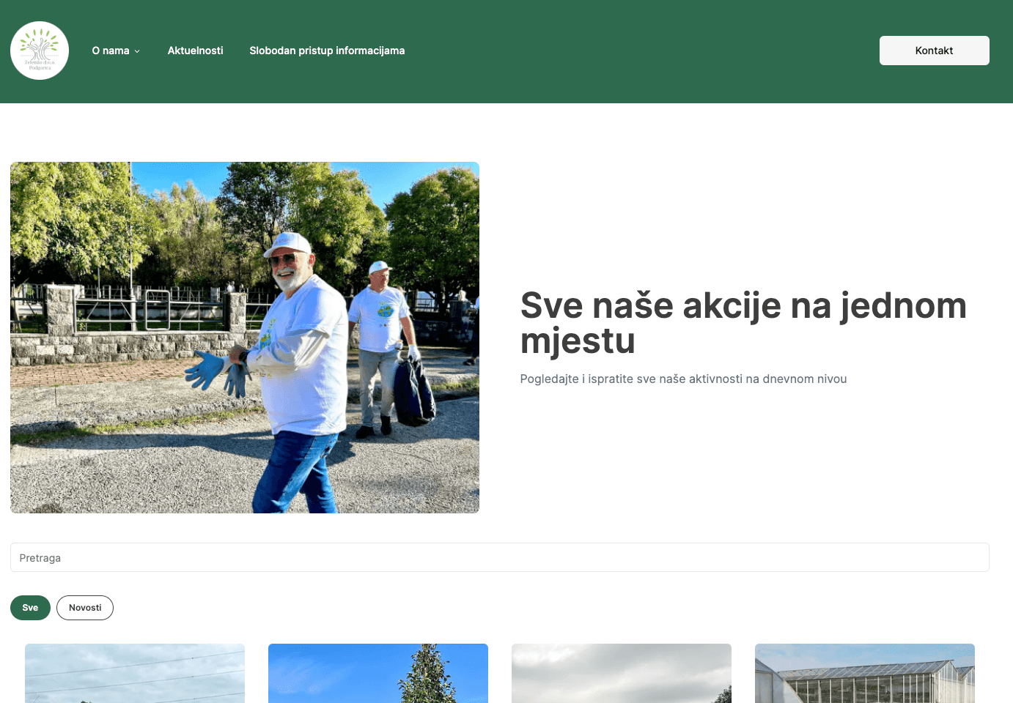The image size is (1013, 703).
Task: Switch to the Novosti filter
Action: [x=85, y=608]
